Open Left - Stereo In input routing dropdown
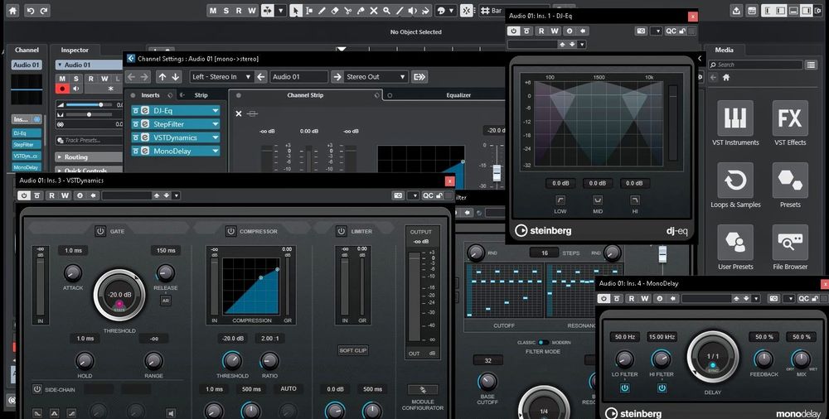This screenshot has height=419, width=829. coord(221,77)
